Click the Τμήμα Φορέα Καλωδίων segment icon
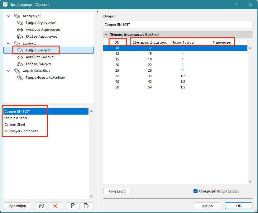258x213 pixels. tap(20, 78)
